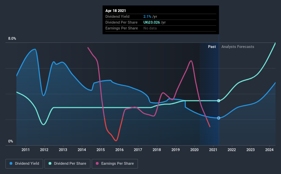Click the 2018 x-axis year label

pos(157,150)
